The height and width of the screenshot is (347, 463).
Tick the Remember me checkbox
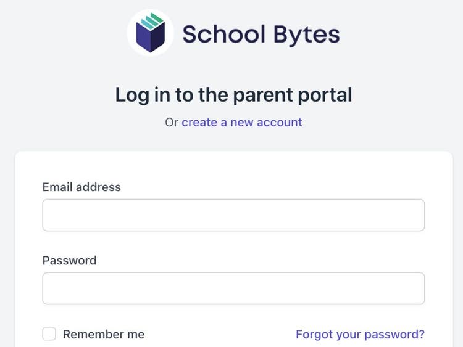49,334
